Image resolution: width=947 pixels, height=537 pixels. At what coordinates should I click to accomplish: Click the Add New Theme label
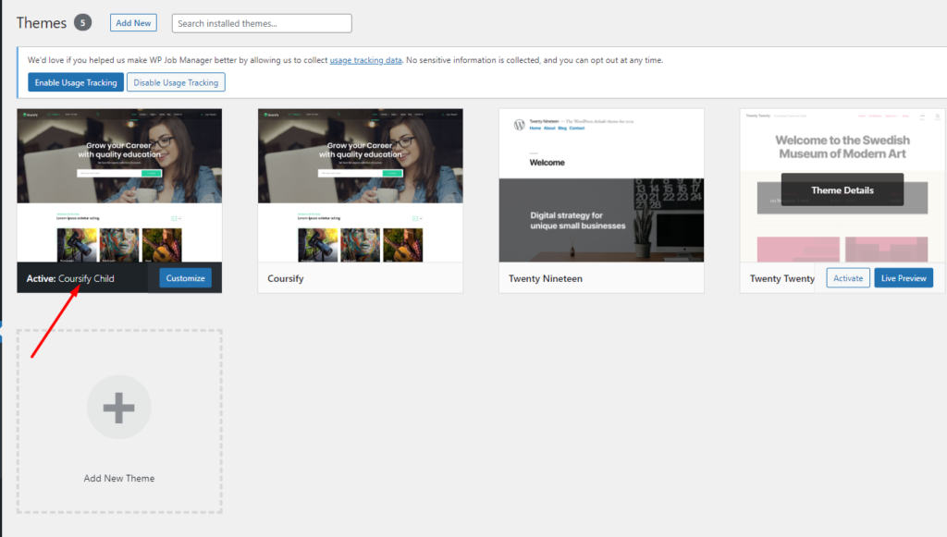(x=119, y=479)
